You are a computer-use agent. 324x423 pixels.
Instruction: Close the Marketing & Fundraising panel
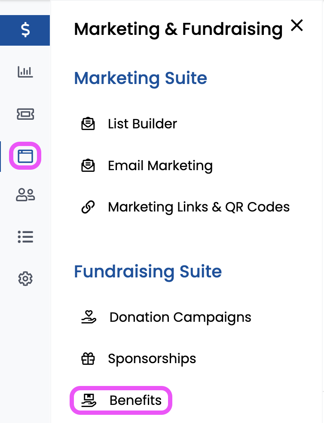(x=296, y=26)
